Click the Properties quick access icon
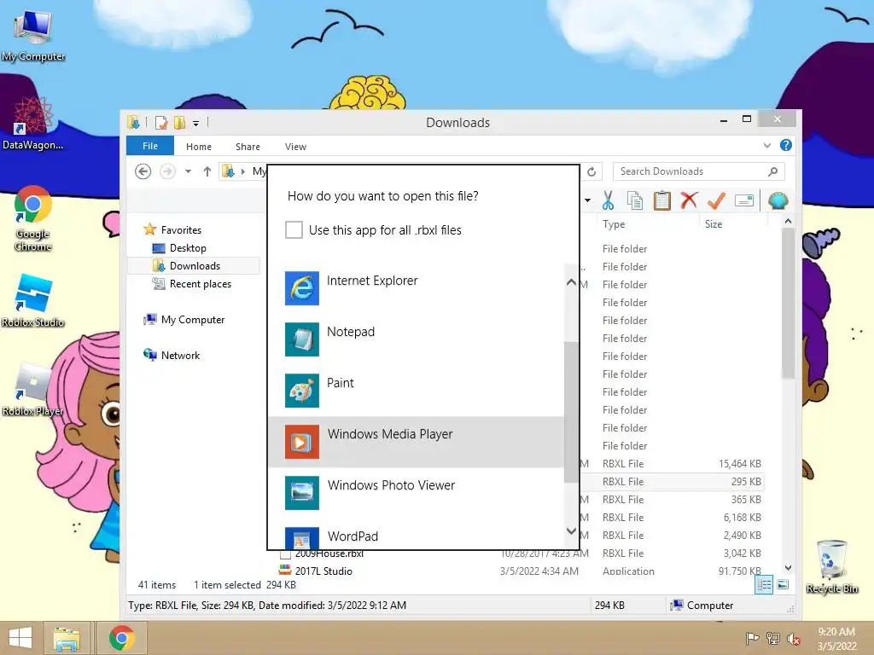The width and height of the screenshot is (874, 655). [x=161, y=123]
